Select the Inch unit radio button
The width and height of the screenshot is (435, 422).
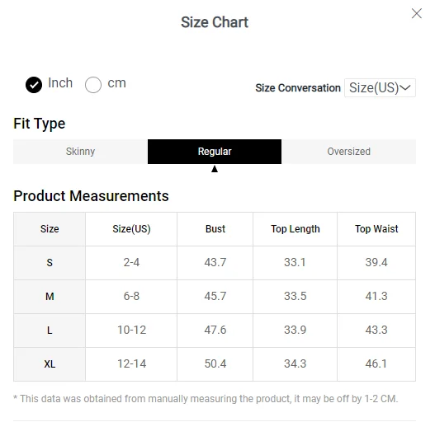tap(34, 85)
